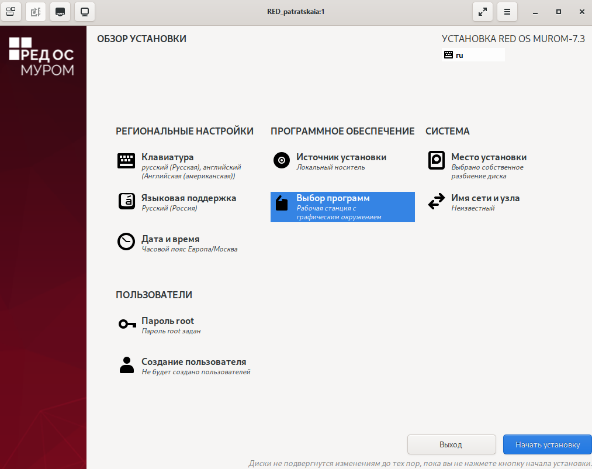Open the hamburger menu in the title bar
This screenshot has height=469, width=592.
click(507, 12)
